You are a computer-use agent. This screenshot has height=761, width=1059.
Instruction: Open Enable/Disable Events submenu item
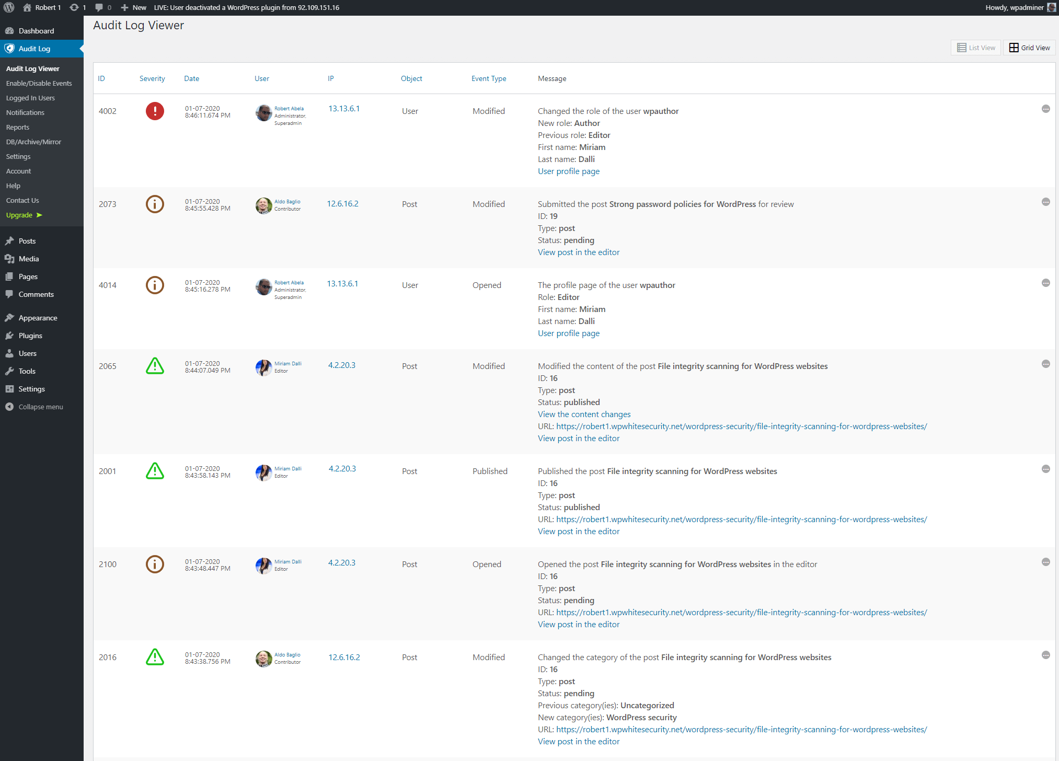[x=39, y=83]
